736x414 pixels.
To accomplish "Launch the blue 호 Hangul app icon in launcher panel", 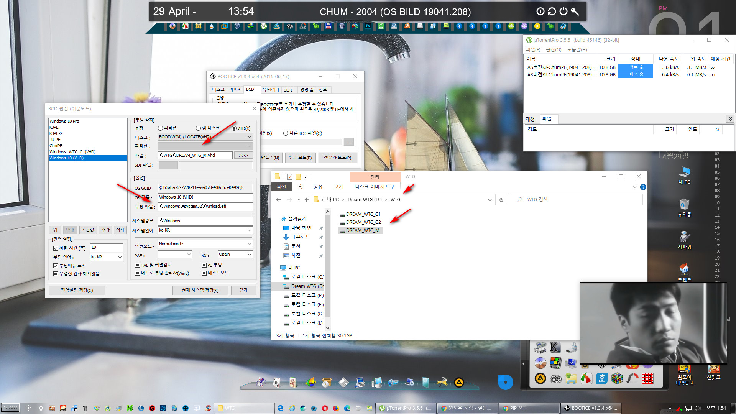I will [x=602, y=379].
